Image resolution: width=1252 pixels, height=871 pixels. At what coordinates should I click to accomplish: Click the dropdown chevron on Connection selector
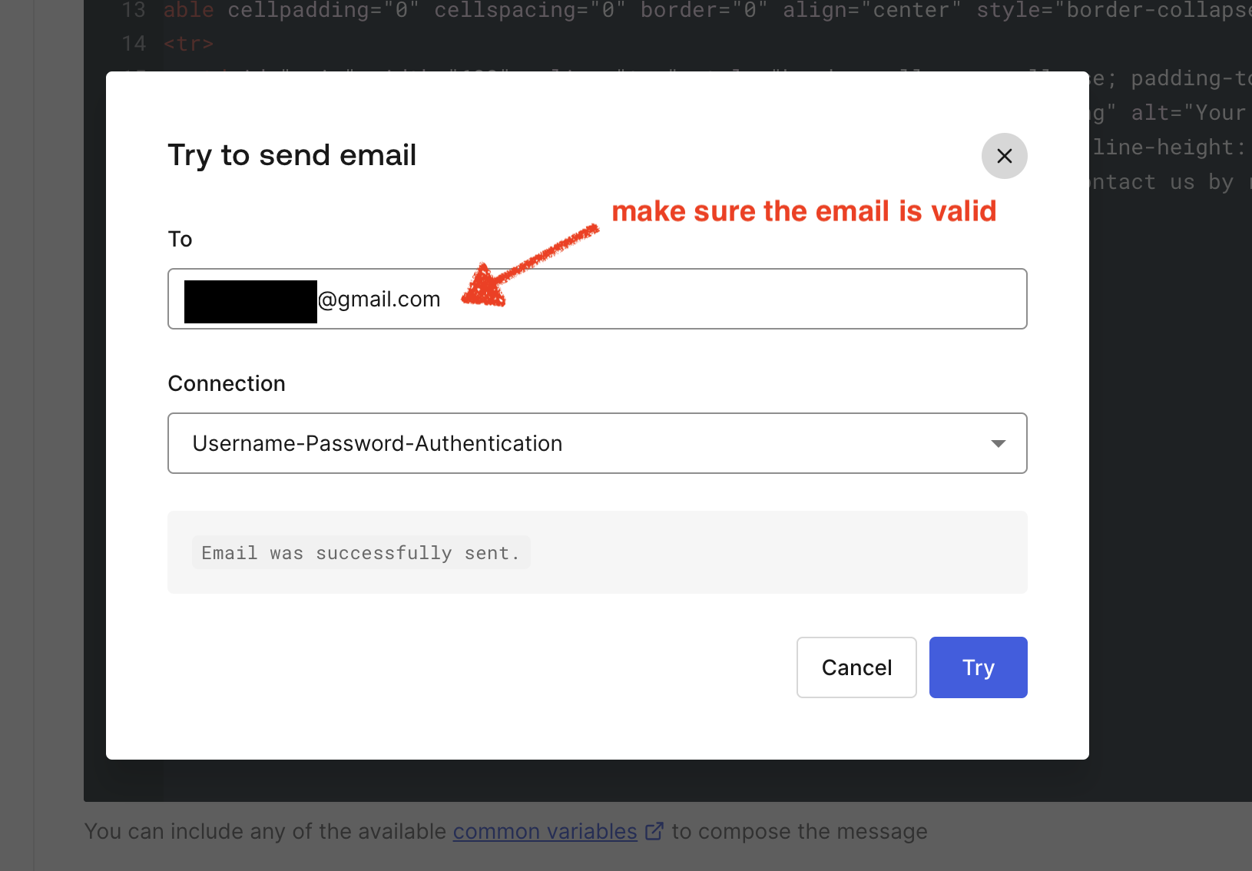(999, 443)
